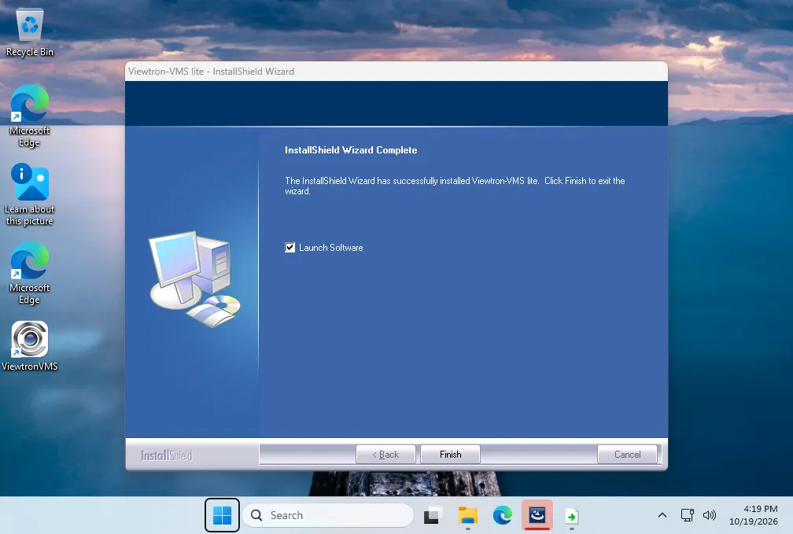The image size is (793, 534).
Task: Open the clock showing 4:19 PM
Action: (753, 515)
